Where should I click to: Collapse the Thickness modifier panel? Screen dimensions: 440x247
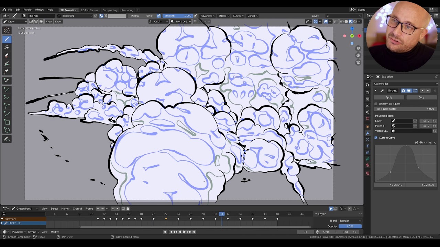click(x=376, y=91)
